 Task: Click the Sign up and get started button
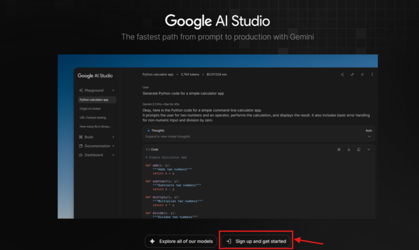(x=255, y=241)
